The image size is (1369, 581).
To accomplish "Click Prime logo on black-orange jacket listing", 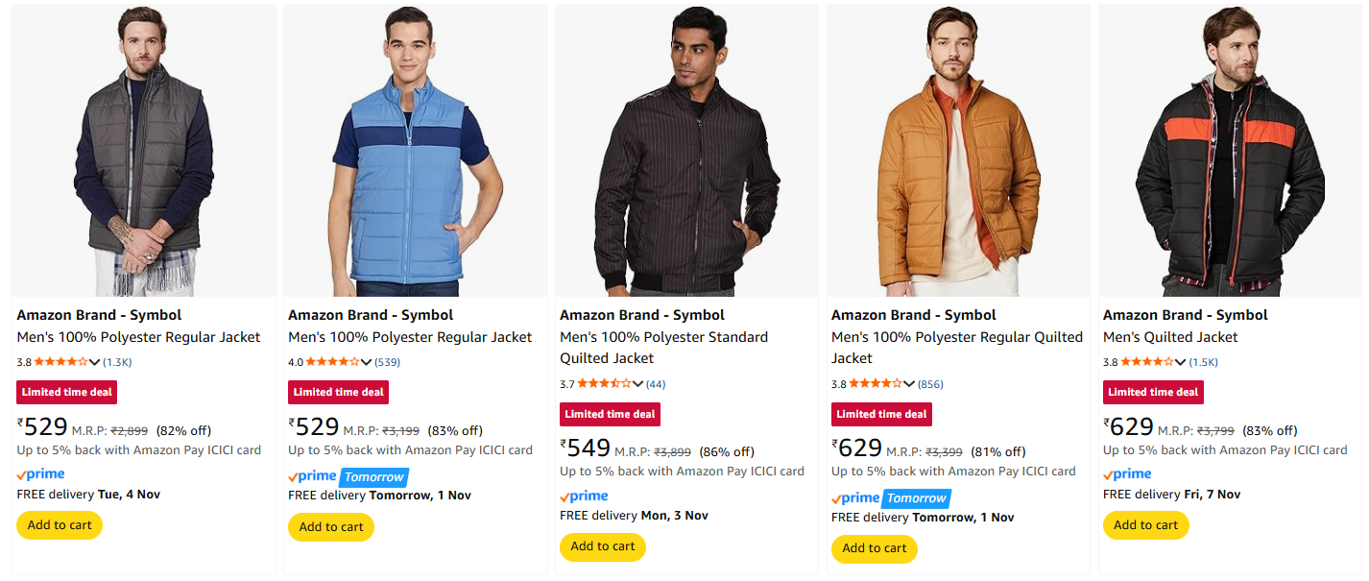I will point(1128,474).
